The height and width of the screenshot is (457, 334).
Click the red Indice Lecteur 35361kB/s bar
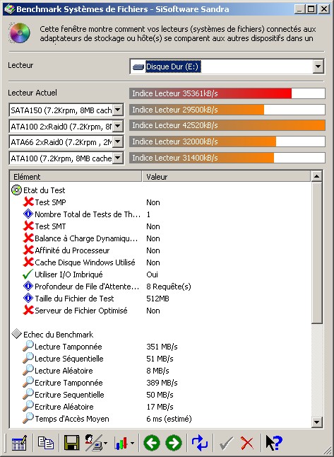pyautogui.click(x=227, y=93)
